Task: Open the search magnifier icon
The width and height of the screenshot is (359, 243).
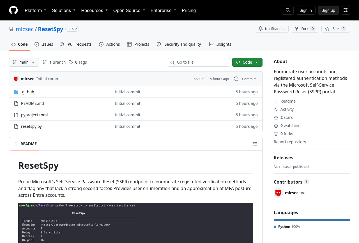Action: [x=288, y=10]
